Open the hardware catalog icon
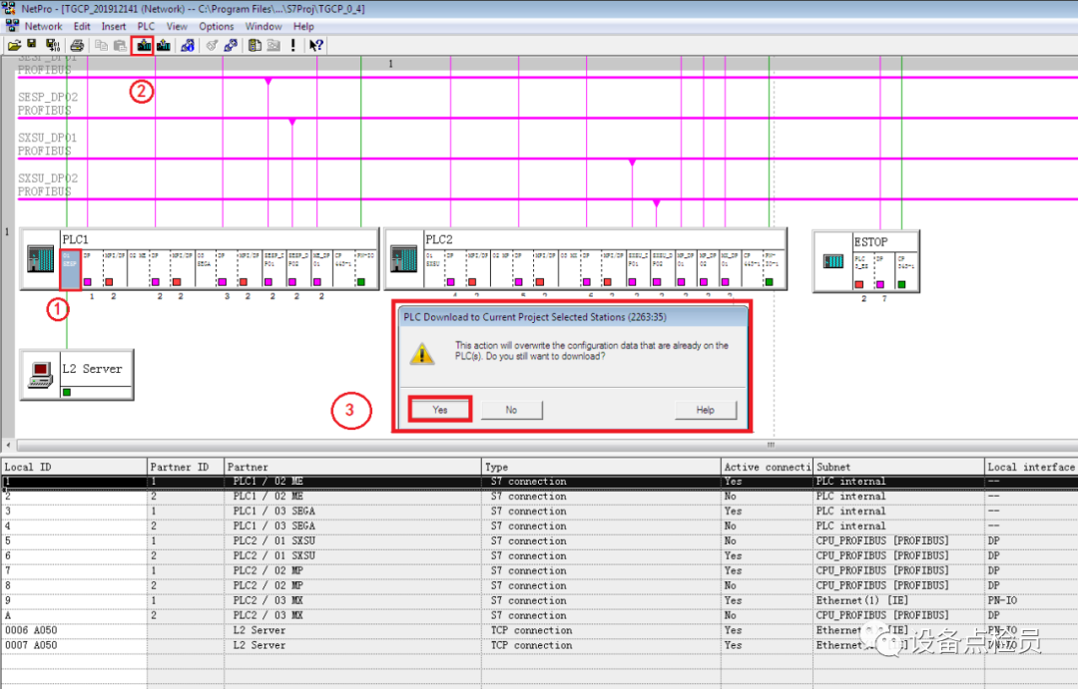The image size is (1078, 689). (255, 45)
